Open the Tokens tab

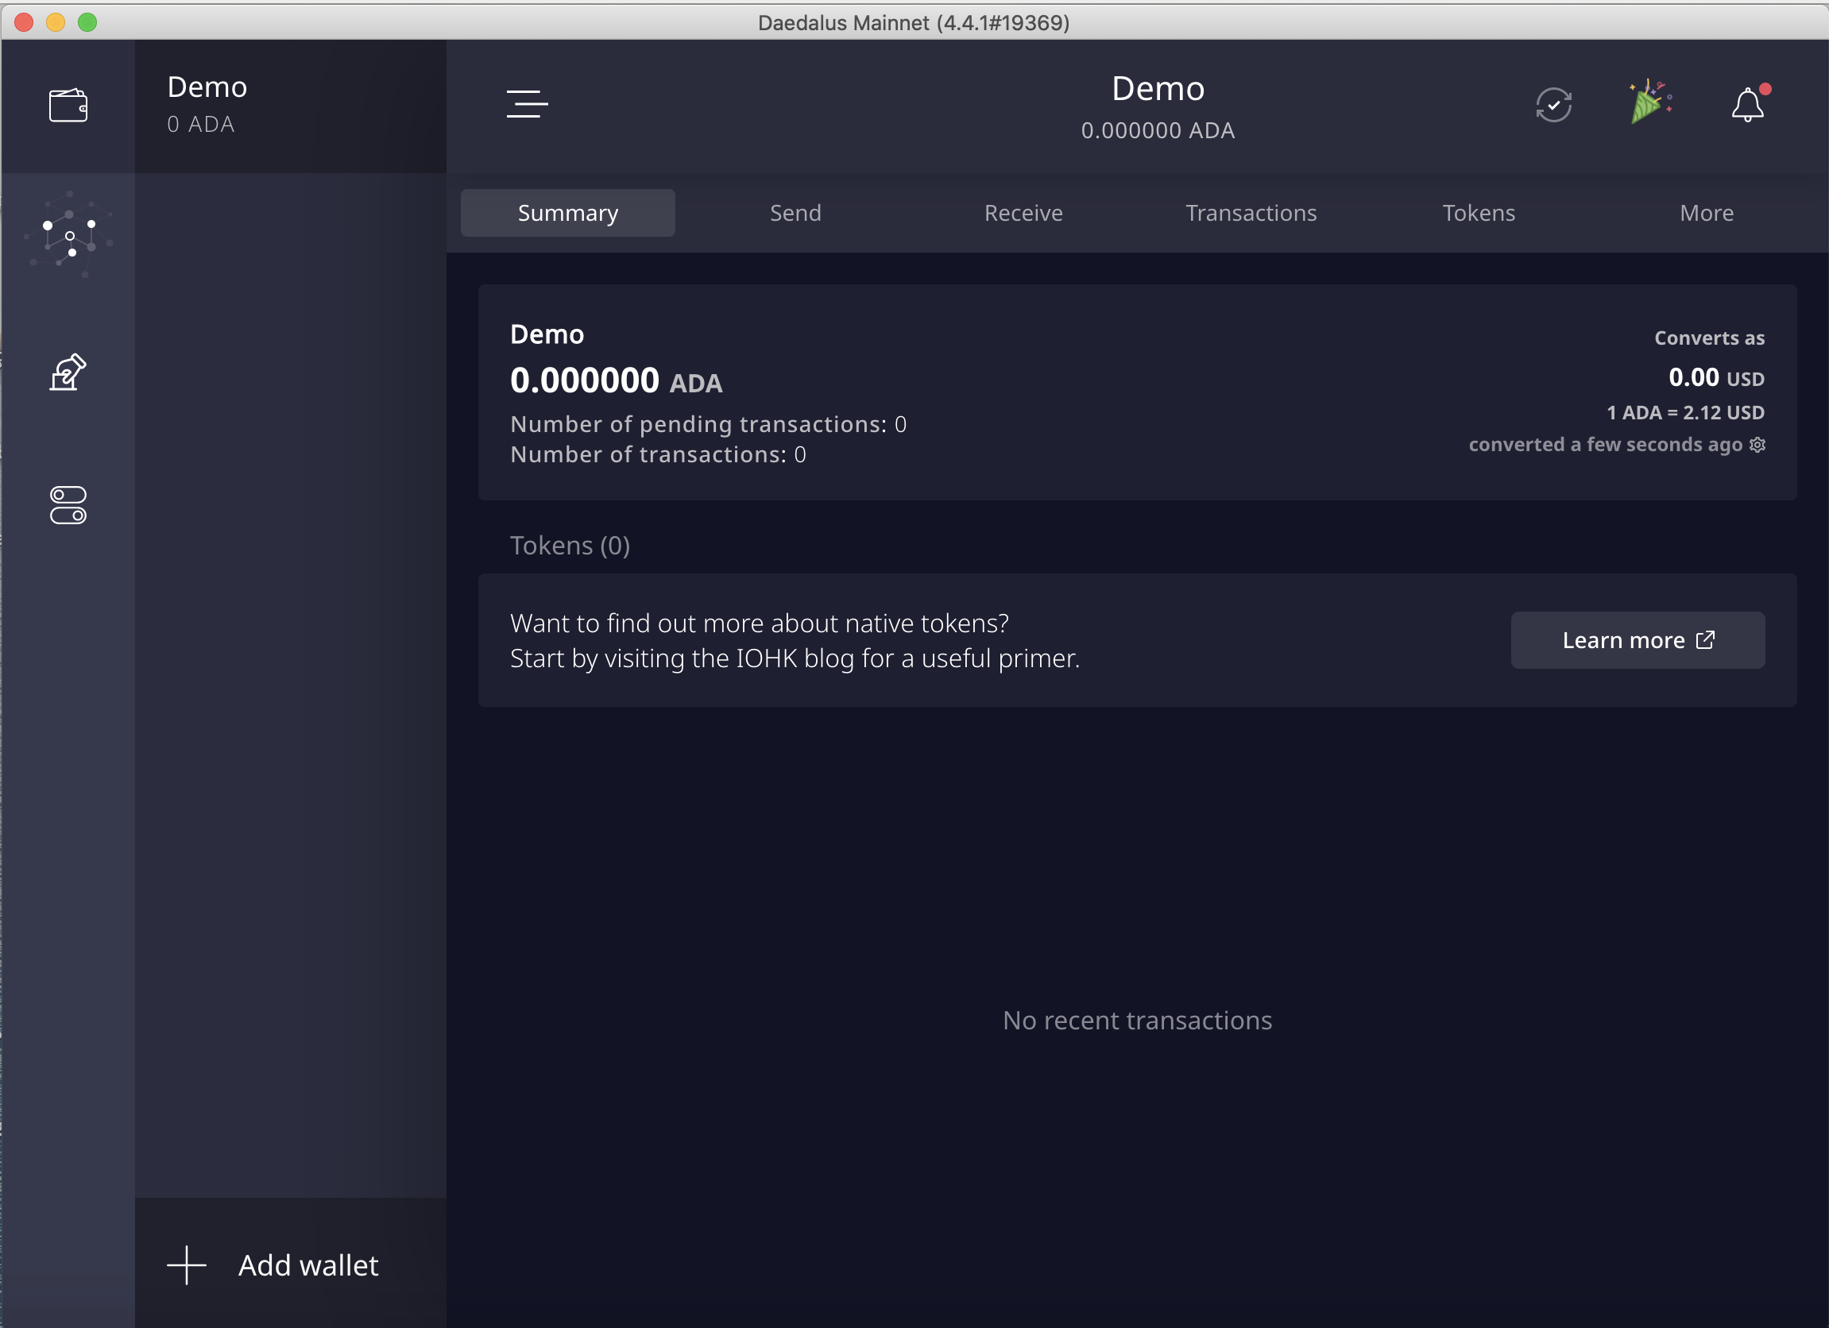click(1478, 213)
